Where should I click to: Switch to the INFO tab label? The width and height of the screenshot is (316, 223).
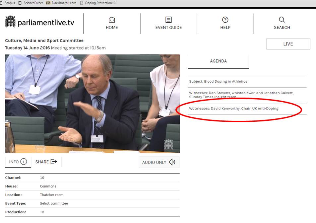click(x=14, y=162)
